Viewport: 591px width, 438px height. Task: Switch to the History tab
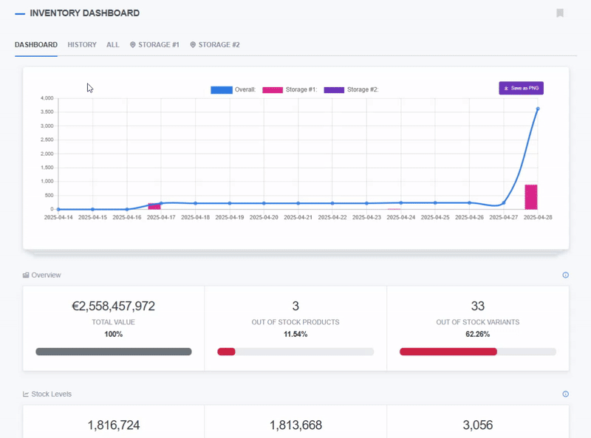pos(82,45)
